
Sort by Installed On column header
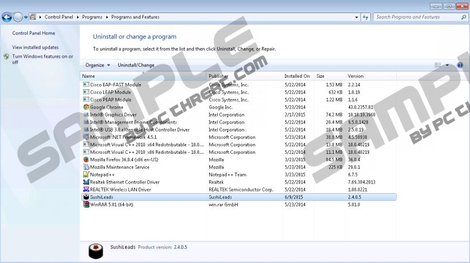pos(297,76)
